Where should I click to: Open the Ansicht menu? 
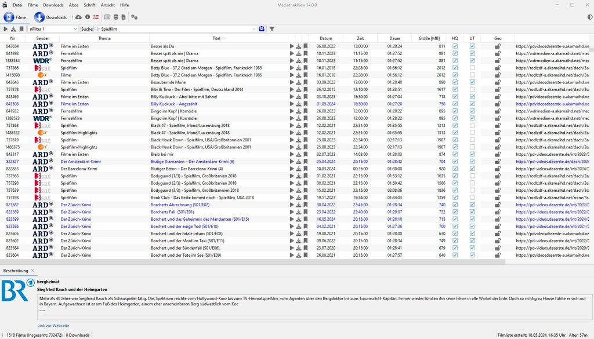coord(107,5)
